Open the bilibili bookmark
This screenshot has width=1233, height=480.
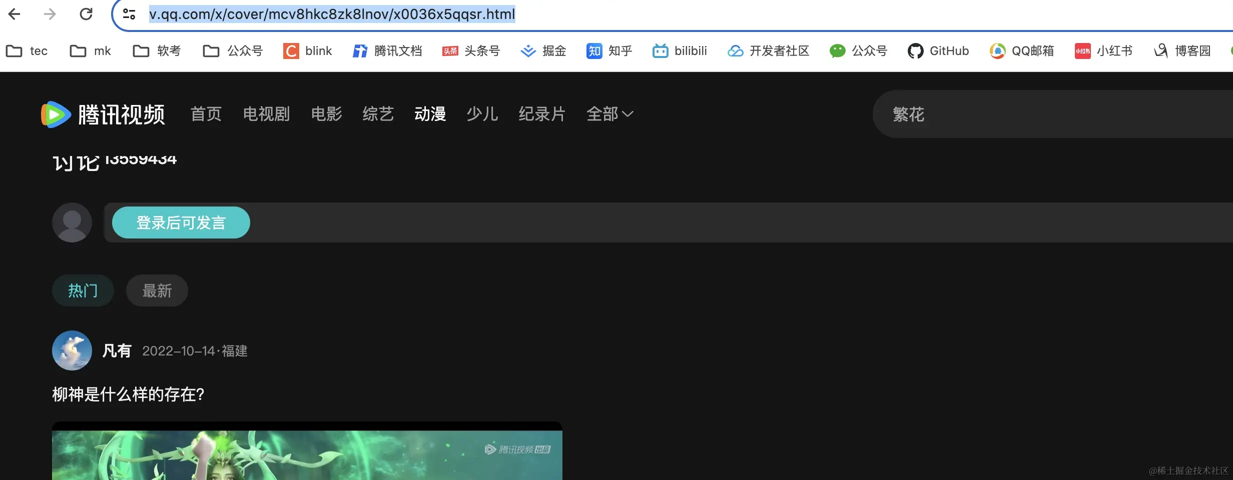[x=680, y=51]
